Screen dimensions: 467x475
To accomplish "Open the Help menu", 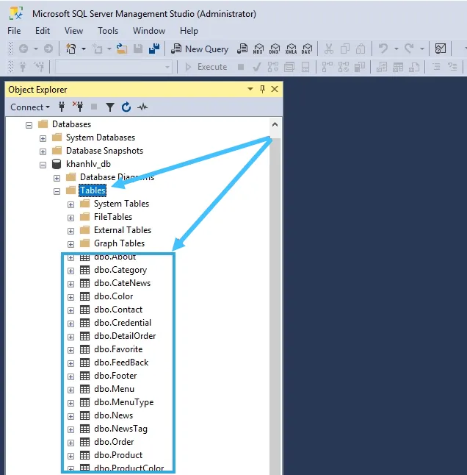I will [189, 31].
